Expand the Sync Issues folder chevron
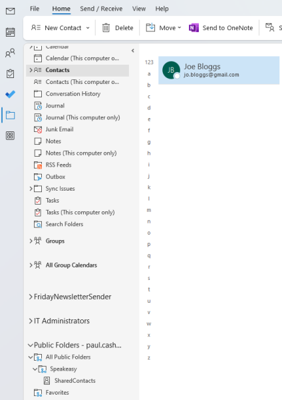Screen dimensions: 282x400 [x=31, y=189]
